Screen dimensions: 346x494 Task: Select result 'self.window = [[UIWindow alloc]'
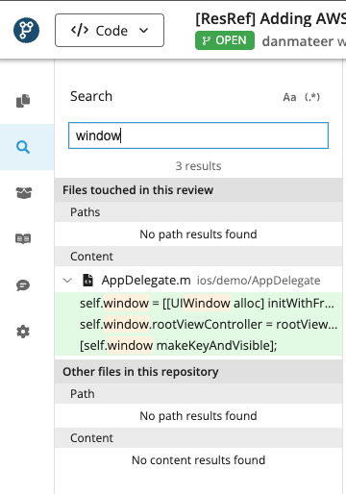pos(199,303)
